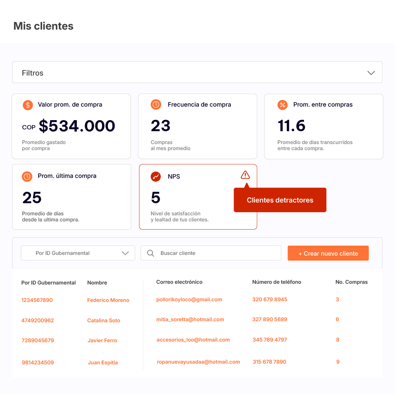Click the Correo electrónico column header
Screen dimensions: 395x395
(179, 282)
